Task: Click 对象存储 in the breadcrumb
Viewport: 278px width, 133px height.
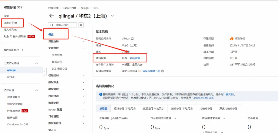Action: [x=53, y=8]
